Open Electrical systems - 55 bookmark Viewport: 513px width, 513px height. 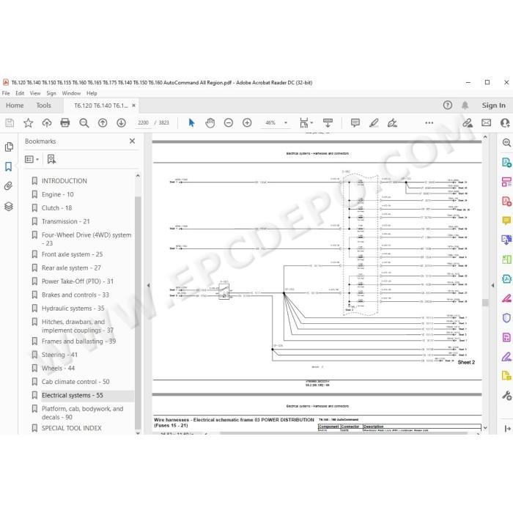73,395
